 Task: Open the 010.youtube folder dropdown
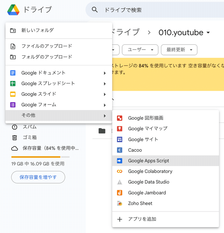pyautogui.click(x=208, y=32)
